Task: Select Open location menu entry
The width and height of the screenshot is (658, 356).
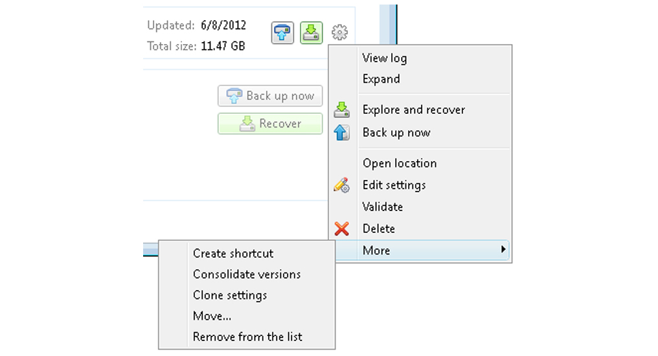Action: pyautogui.click(x=400, y=163)
